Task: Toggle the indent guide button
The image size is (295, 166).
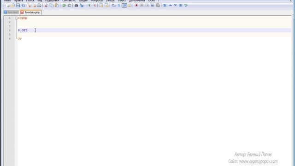Action: (124, 6)
